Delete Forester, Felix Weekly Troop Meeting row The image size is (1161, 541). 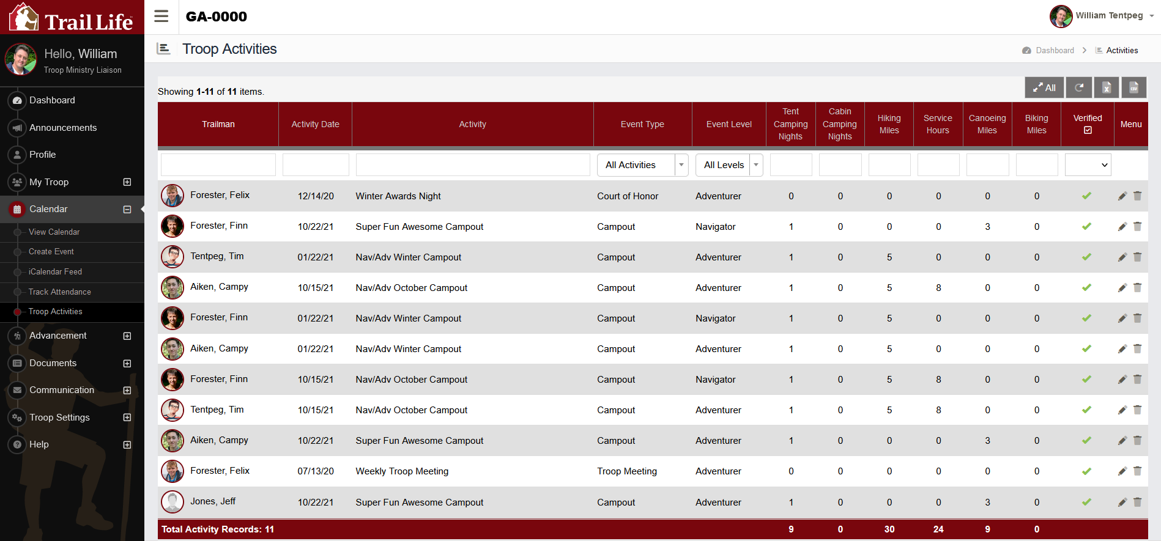pyautogui.click(x=1137, y=471)
